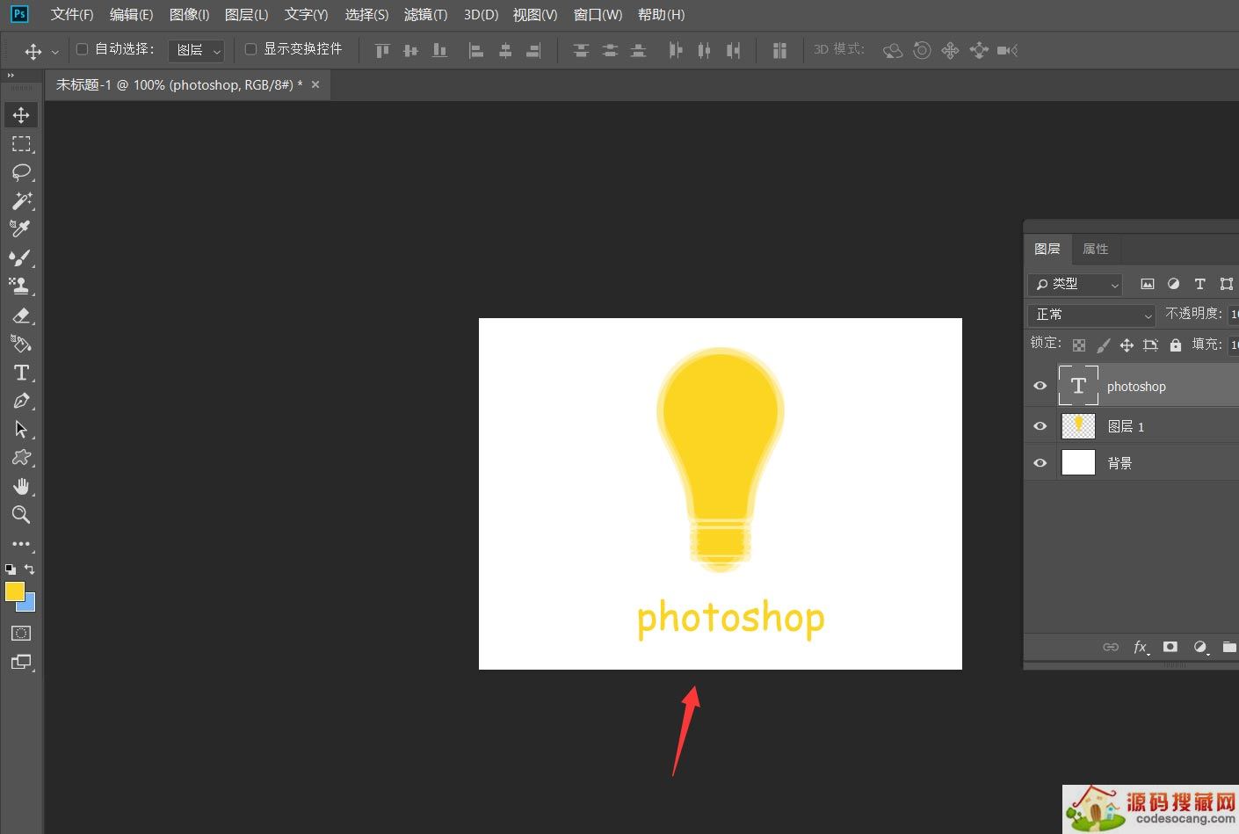Open the 图像(I) menu
The image size is (1239, 834).
click(189, 15)
